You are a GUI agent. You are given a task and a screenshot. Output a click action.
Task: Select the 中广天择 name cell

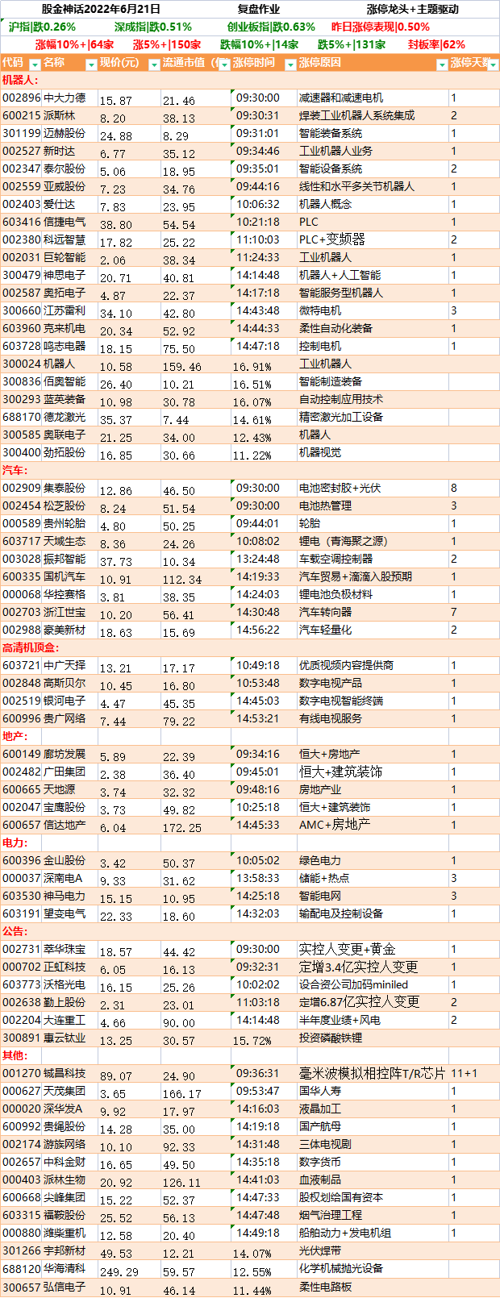pos(69,665)
